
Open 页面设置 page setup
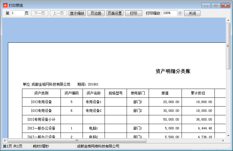click(115, 13)
